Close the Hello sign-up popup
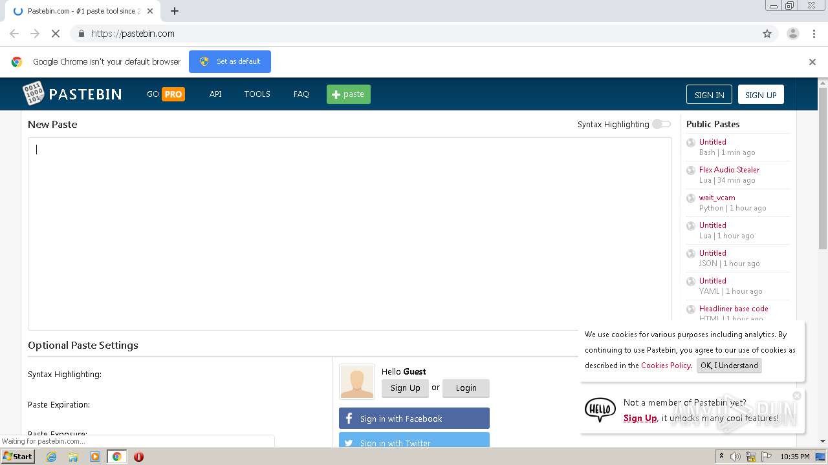828x465 pixels. [797, 395]
